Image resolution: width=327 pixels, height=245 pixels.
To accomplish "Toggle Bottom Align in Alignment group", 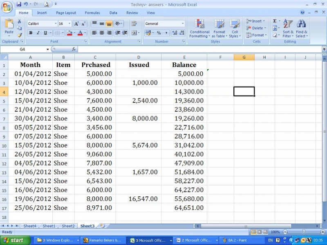I will [109, 24].
